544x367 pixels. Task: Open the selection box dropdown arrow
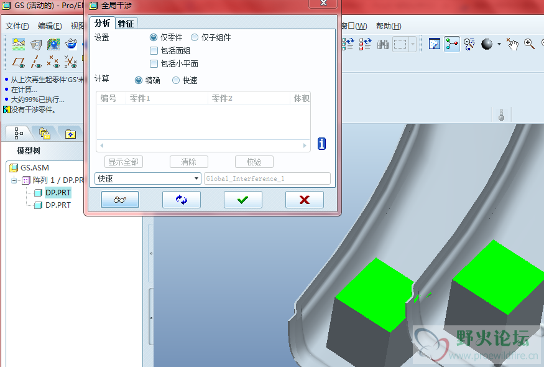pyautogui.click(x=413, y=44)
